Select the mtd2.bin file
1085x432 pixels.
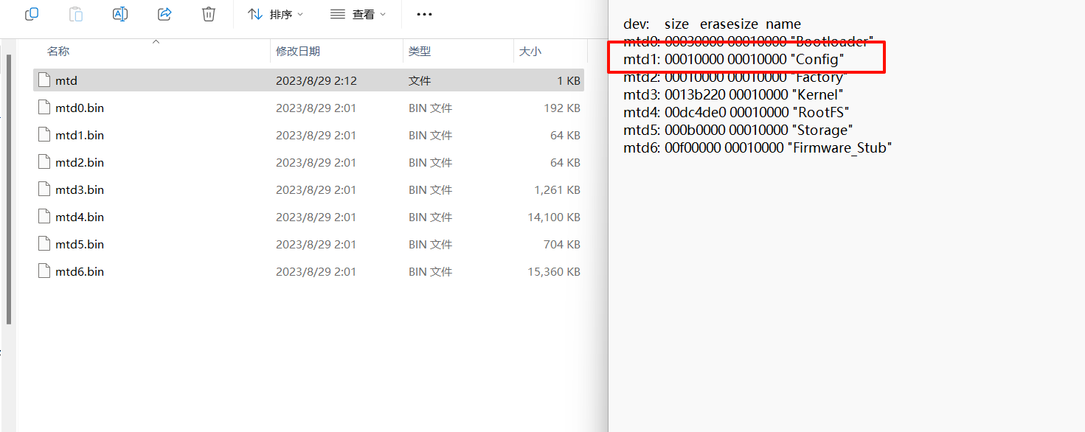(308, 162)
